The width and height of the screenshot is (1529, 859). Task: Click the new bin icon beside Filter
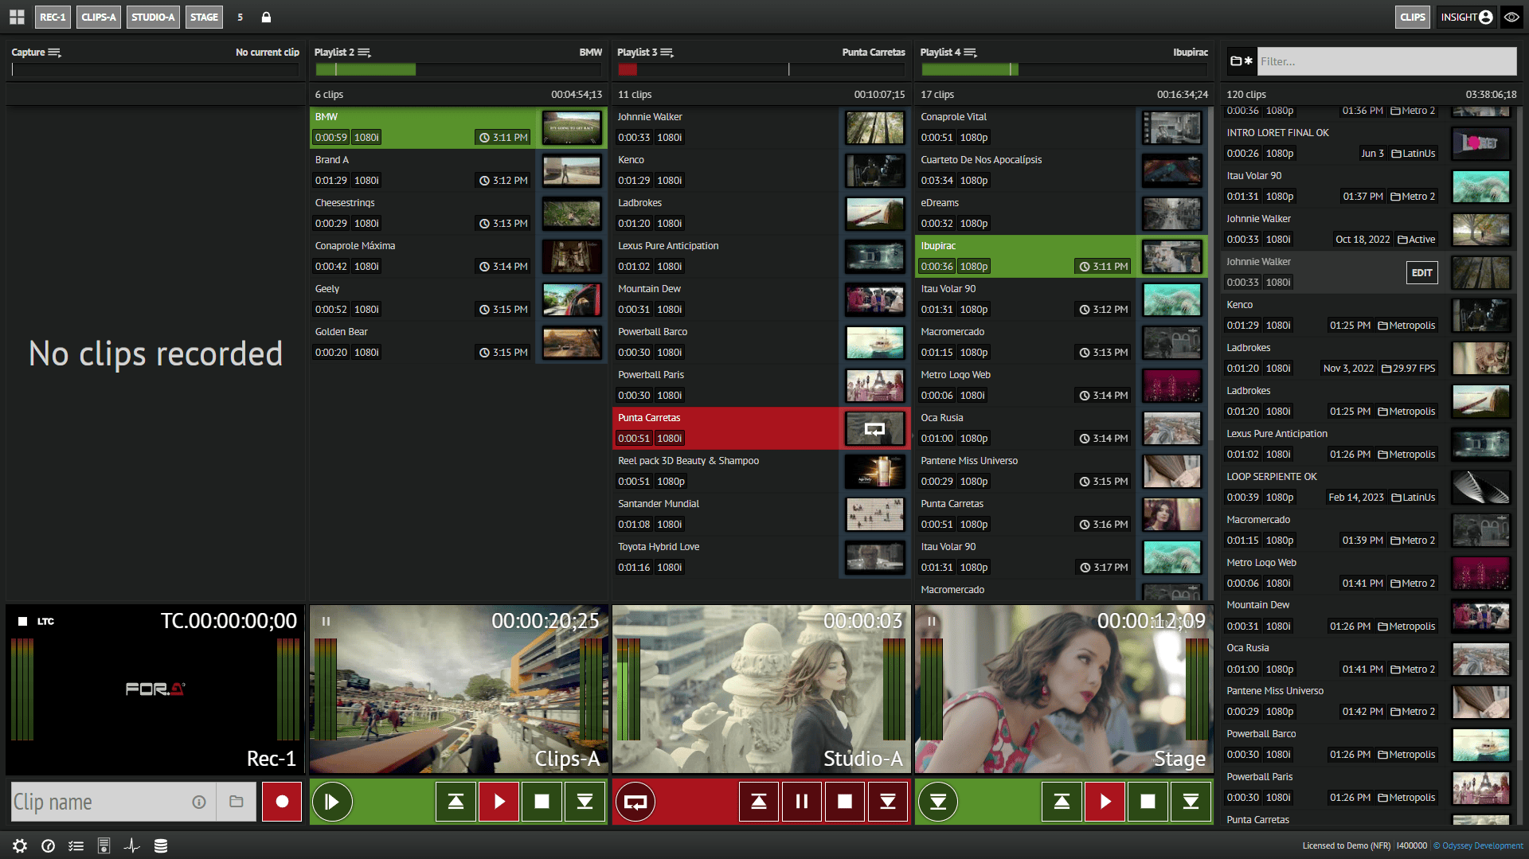tap(1241, 61)
